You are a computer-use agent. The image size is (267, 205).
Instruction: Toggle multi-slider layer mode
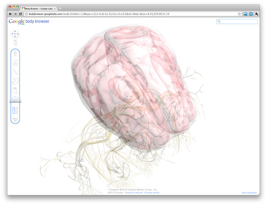coord(17,110)
